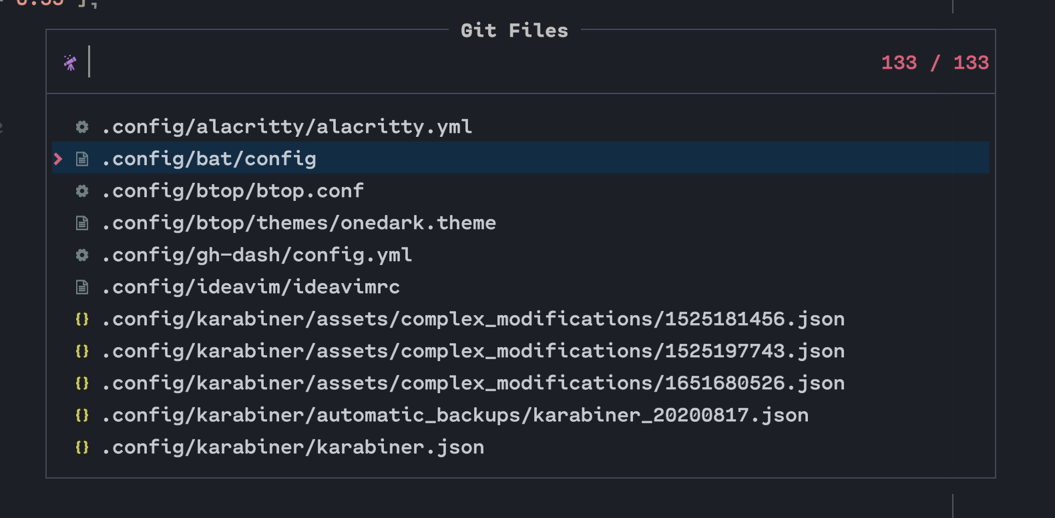Viewport: 1055px width, 518px height.
Task: Click the document icon next to ideavimrc
Action: 81,286
